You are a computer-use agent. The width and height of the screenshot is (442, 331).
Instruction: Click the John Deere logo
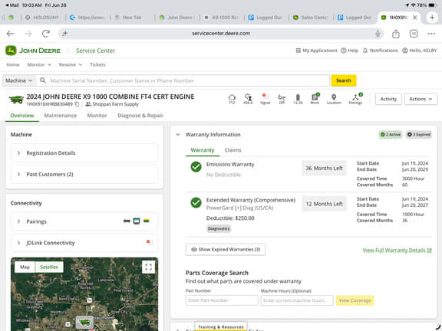point(33,51)
